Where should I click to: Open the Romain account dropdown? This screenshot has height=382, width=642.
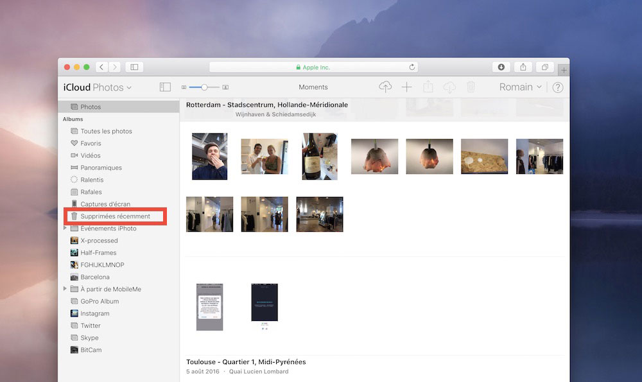coord(520,87)
